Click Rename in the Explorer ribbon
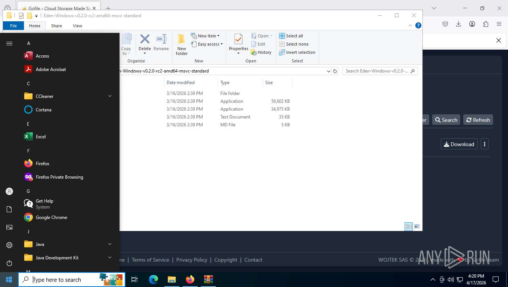508x287 pixels. coord(161,43)
